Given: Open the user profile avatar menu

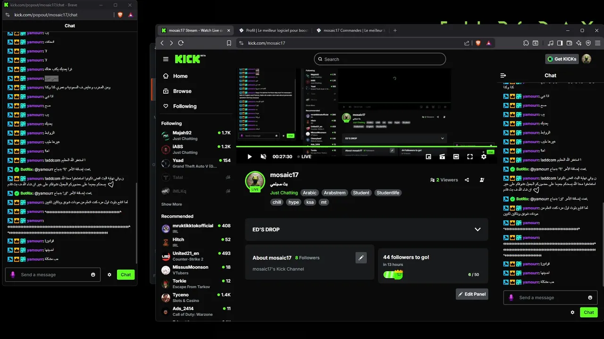Looking at the screenshot, I should 587,59.
